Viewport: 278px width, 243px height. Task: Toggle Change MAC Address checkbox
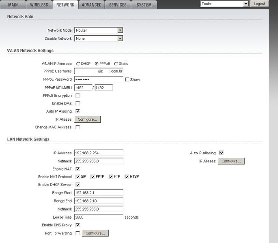[78, 127]
